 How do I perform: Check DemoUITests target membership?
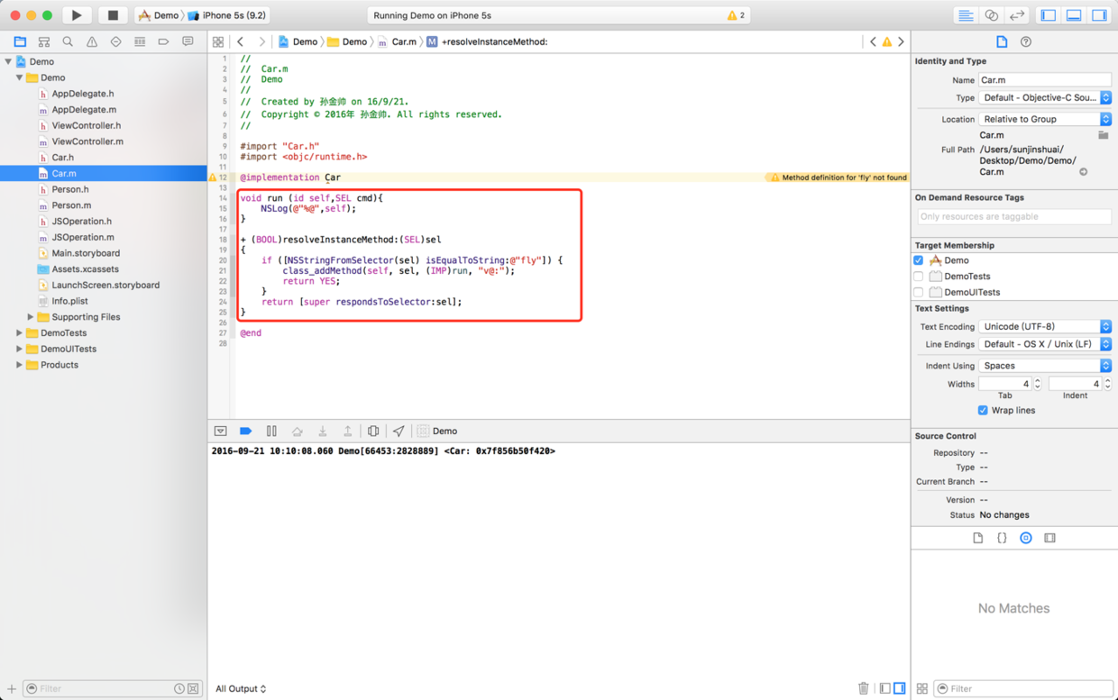919,292
